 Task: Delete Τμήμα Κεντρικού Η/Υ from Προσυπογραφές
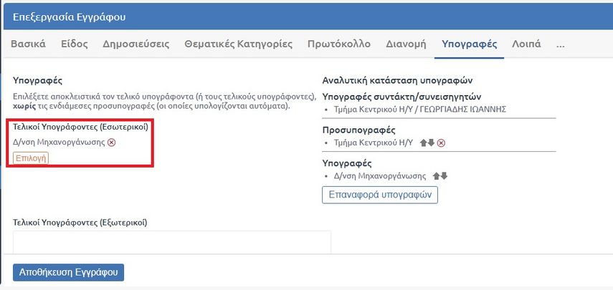tap(441, 143)
